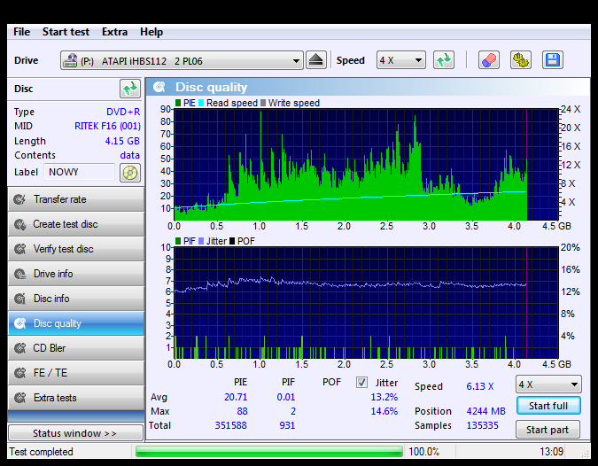Click the PIE average value 20.71

pyautogui.click(x=236, y=397)
